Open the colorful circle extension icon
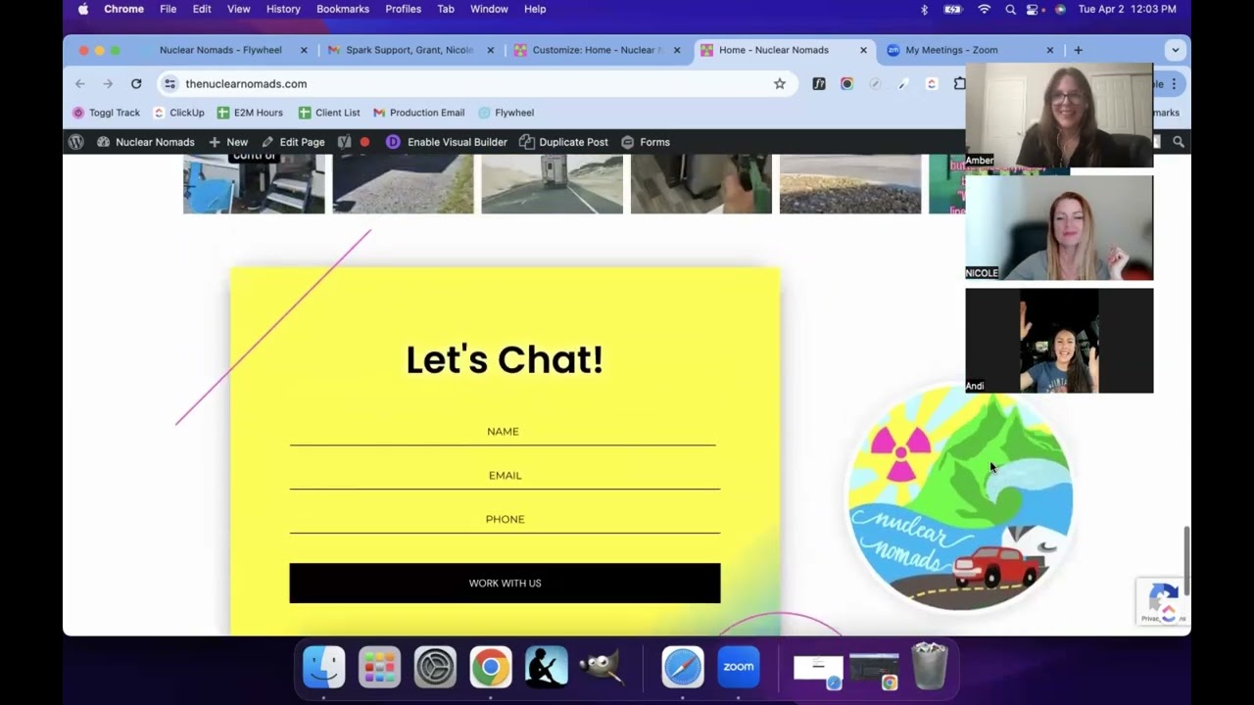 847,84
